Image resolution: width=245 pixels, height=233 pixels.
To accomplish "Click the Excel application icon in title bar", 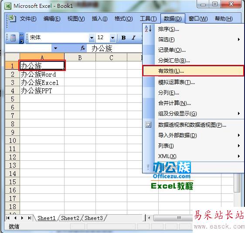I will point(8,6).
